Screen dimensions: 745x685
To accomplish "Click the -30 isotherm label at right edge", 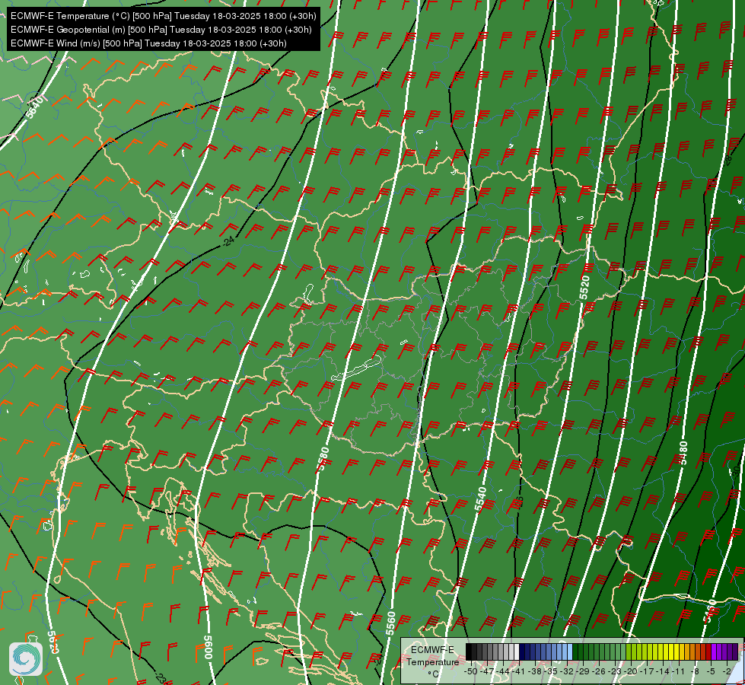I will [736, 472].
